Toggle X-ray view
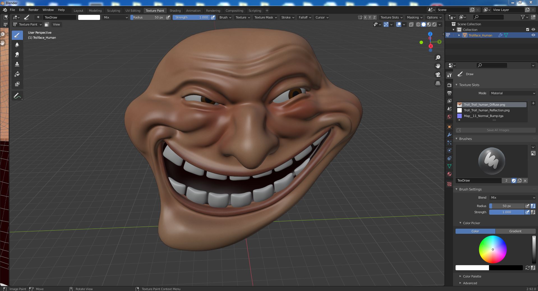538x291 pixels. tap(411, 24)
